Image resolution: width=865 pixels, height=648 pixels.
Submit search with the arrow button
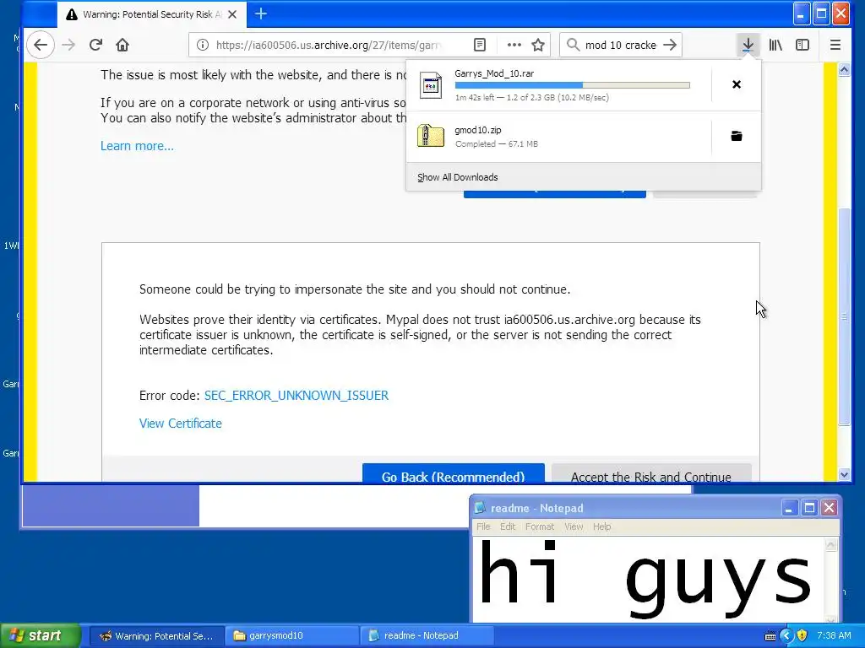pyautogui.click(x=670, y=45)
